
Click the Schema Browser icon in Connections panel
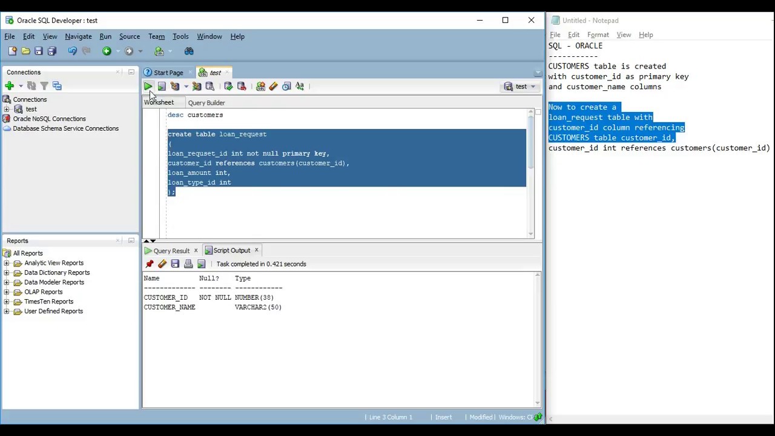[57, 86]
